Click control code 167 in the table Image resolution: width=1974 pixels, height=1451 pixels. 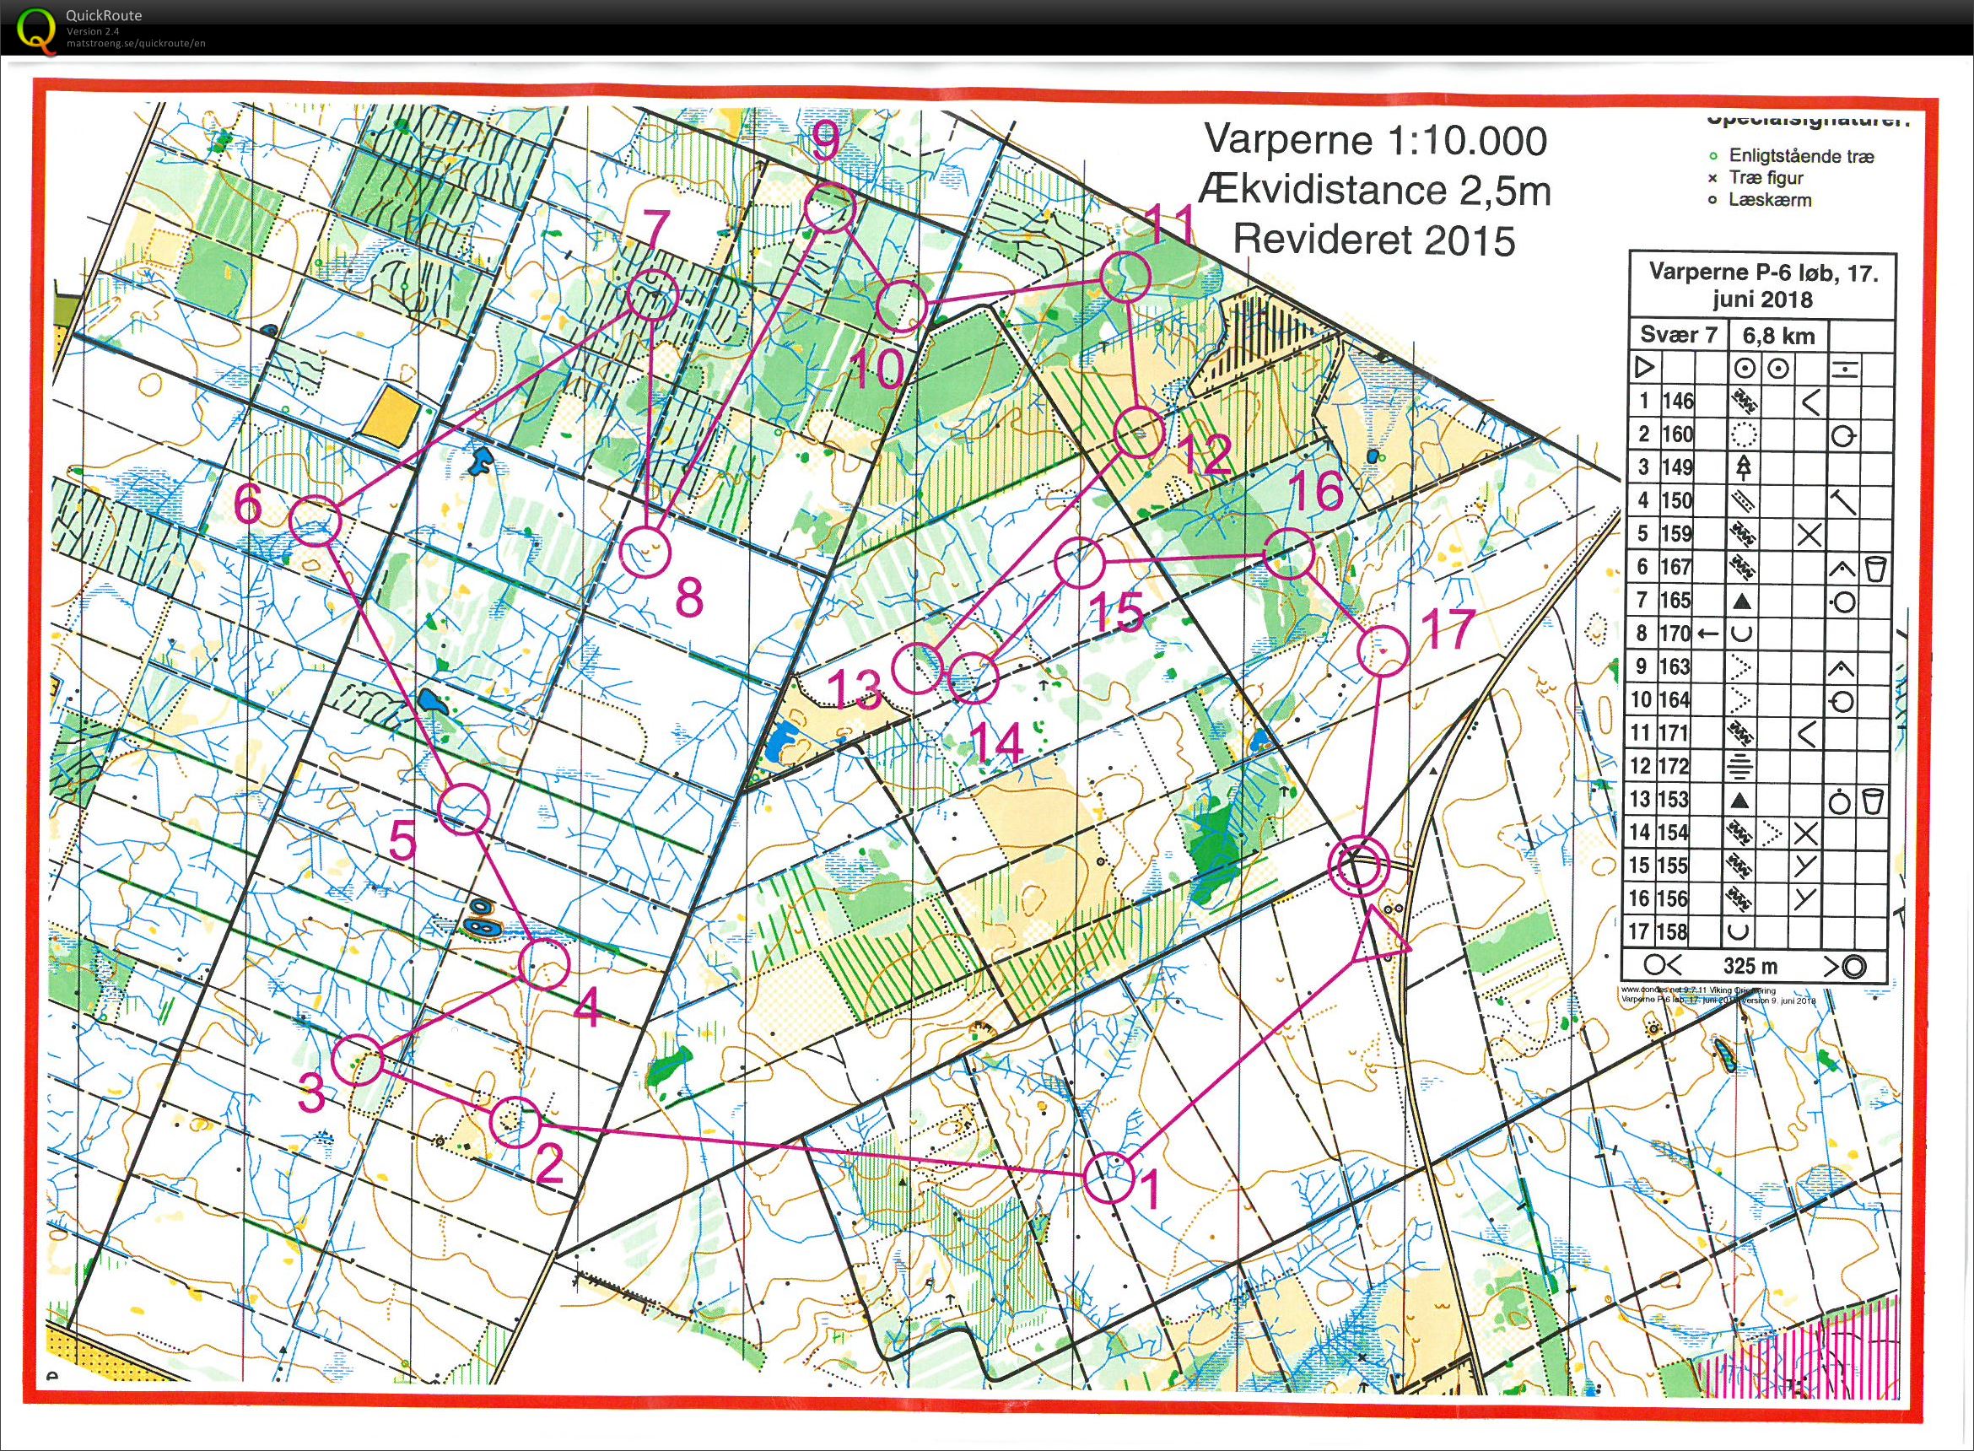1677,568
